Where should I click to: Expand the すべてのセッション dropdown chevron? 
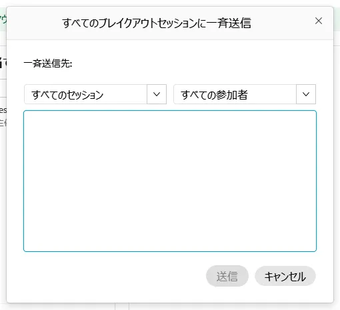tap(157, 94)
